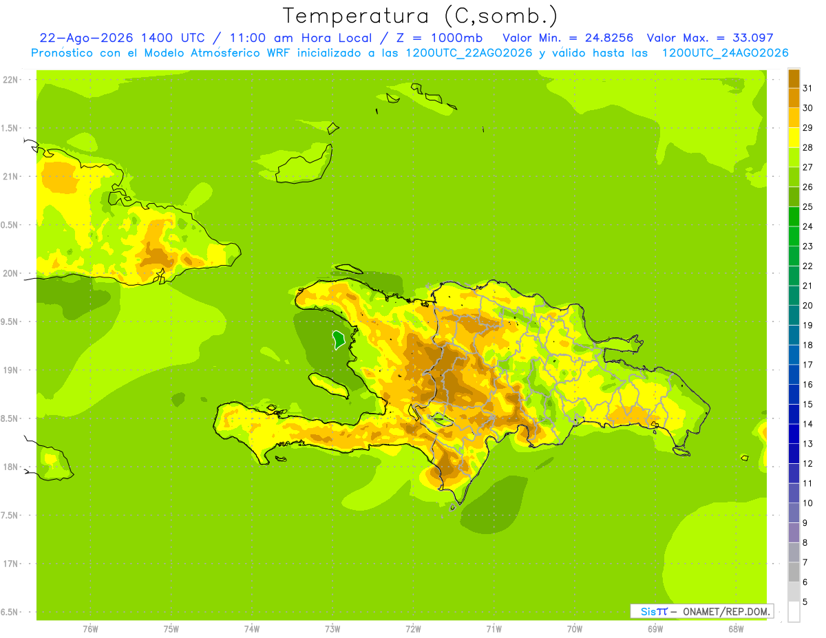Click the longitude label "75W"
The height and width of the screenshot is (638, 826).
coord(171,629)
